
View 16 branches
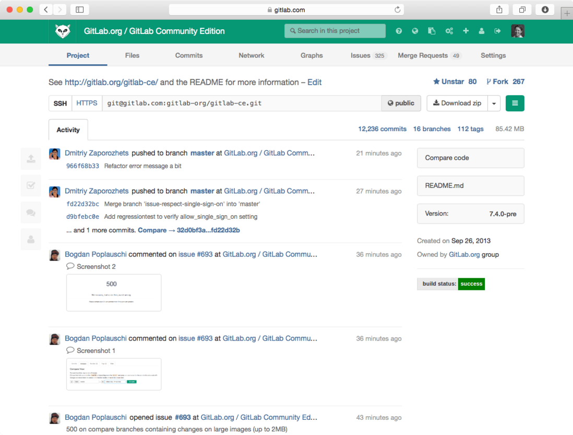click(x=432, y=128)
